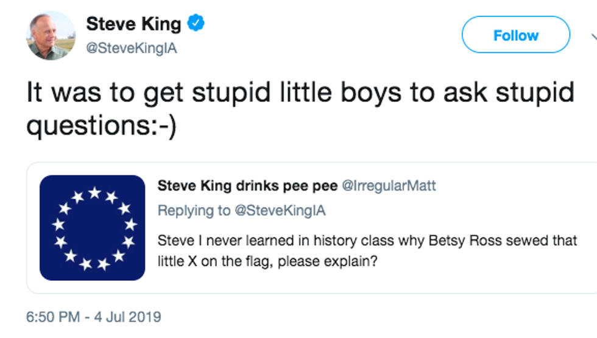Click @SteveKingIA handle under the name
The height and width of the screenshot is (338, 597).
[x=131, y=49]
